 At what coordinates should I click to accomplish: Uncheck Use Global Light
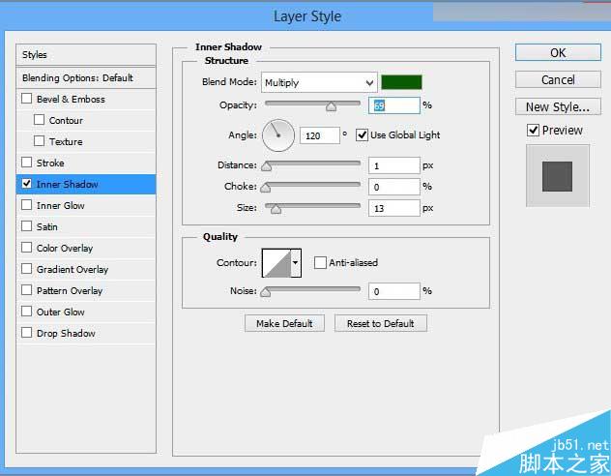tap(362, 134)
